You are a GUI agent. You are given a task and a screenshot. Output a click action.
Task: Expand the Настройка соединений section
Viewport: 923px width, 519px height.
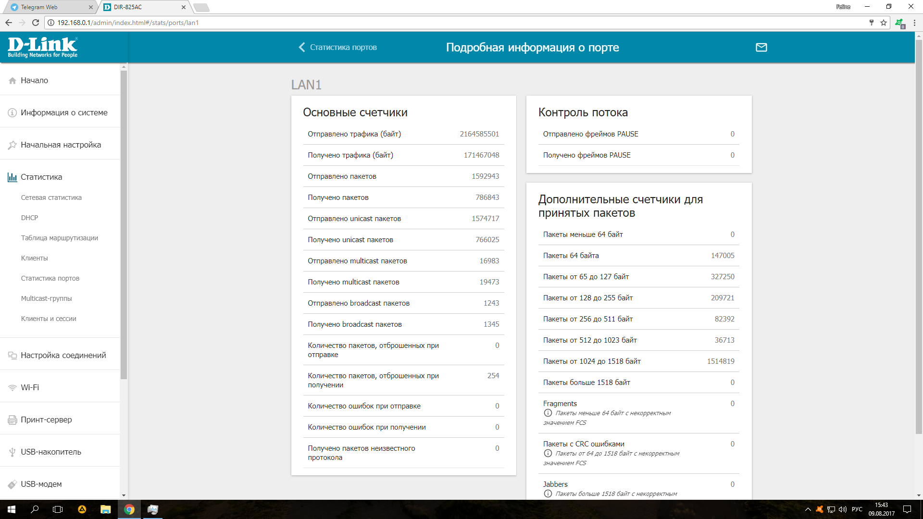63,355
